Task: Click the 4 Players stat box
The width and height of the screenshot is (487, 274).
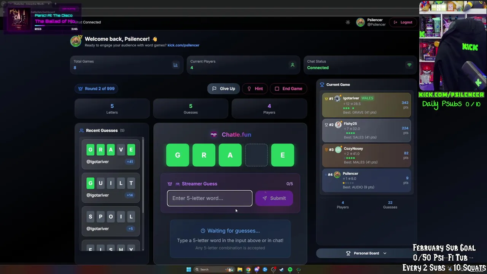Action: pyautogui.click(x=269, y=109)
